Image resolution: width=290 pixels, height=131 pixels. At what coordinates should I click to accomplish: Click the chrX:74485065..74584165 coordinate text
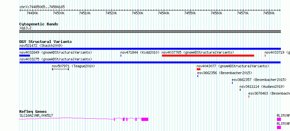(x=42, y=7)
